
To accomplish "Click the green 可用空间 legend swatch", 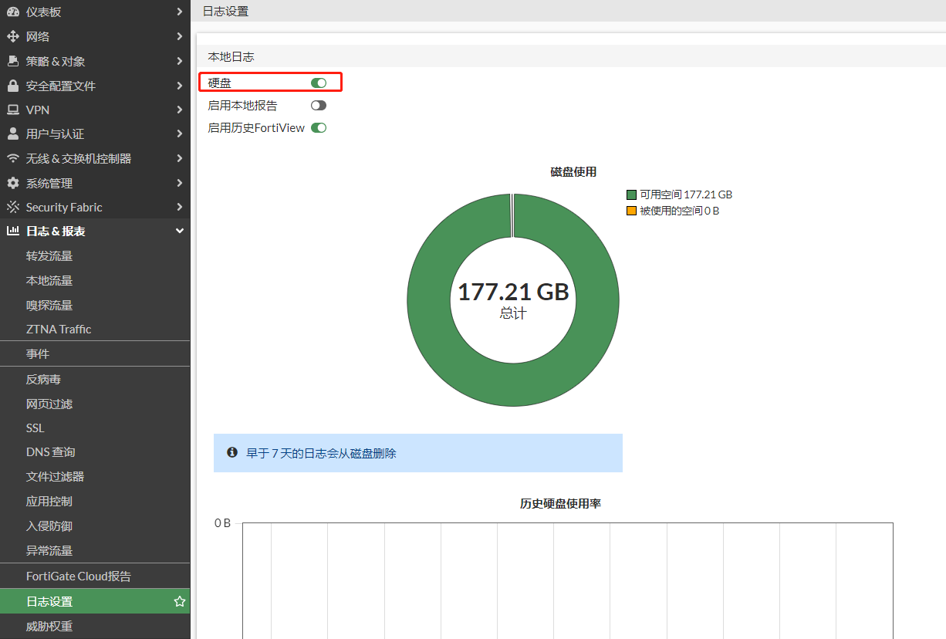I will click(x=631, y=195).
